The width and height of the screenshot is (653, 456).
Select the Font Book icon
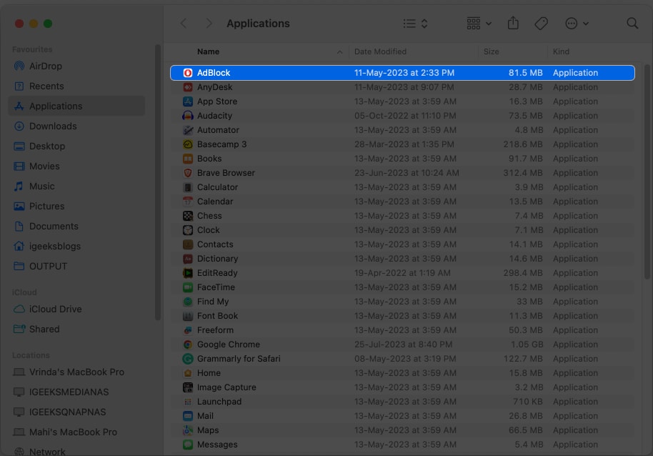click(x=188, y=316)
